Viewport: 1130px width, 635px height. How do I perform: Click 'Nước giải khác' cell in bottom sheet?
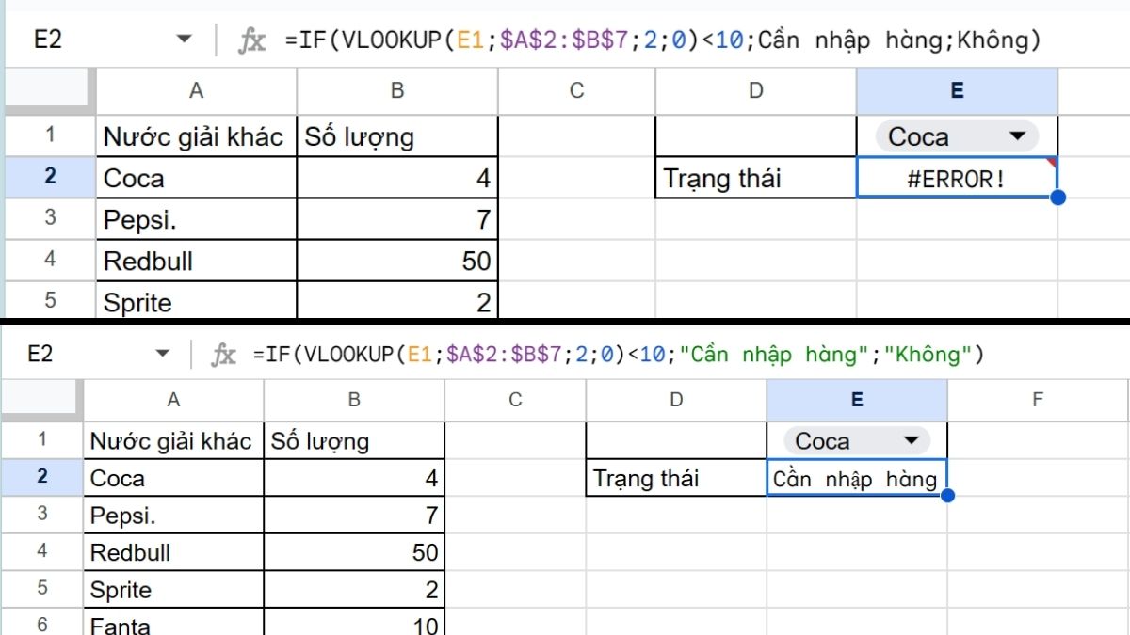173,440
